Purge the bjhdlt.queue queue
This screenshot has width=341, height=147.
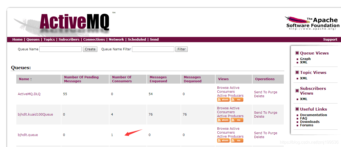pyautogui.click(x=273, y=133)
